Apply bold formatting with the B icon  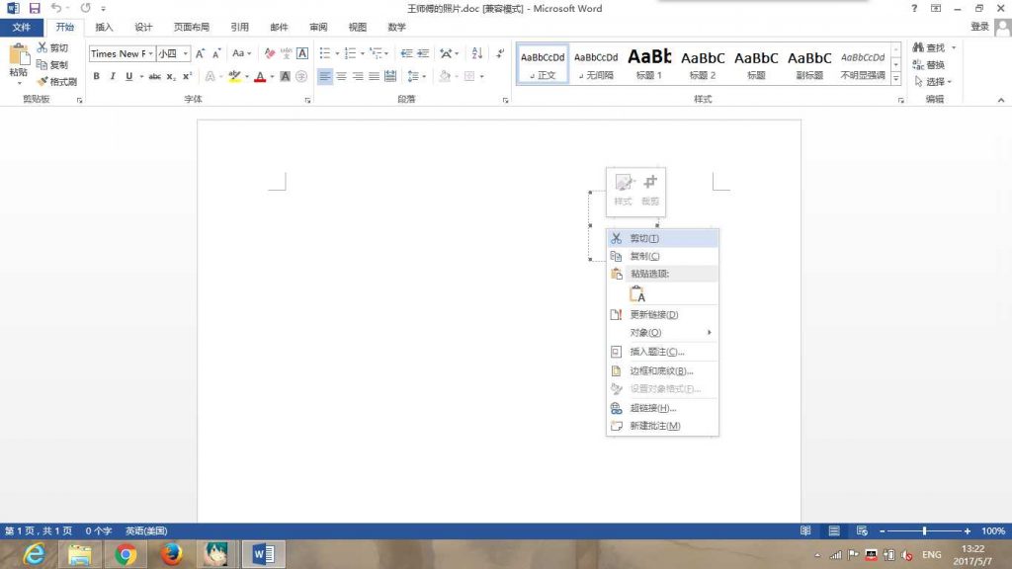97,75
